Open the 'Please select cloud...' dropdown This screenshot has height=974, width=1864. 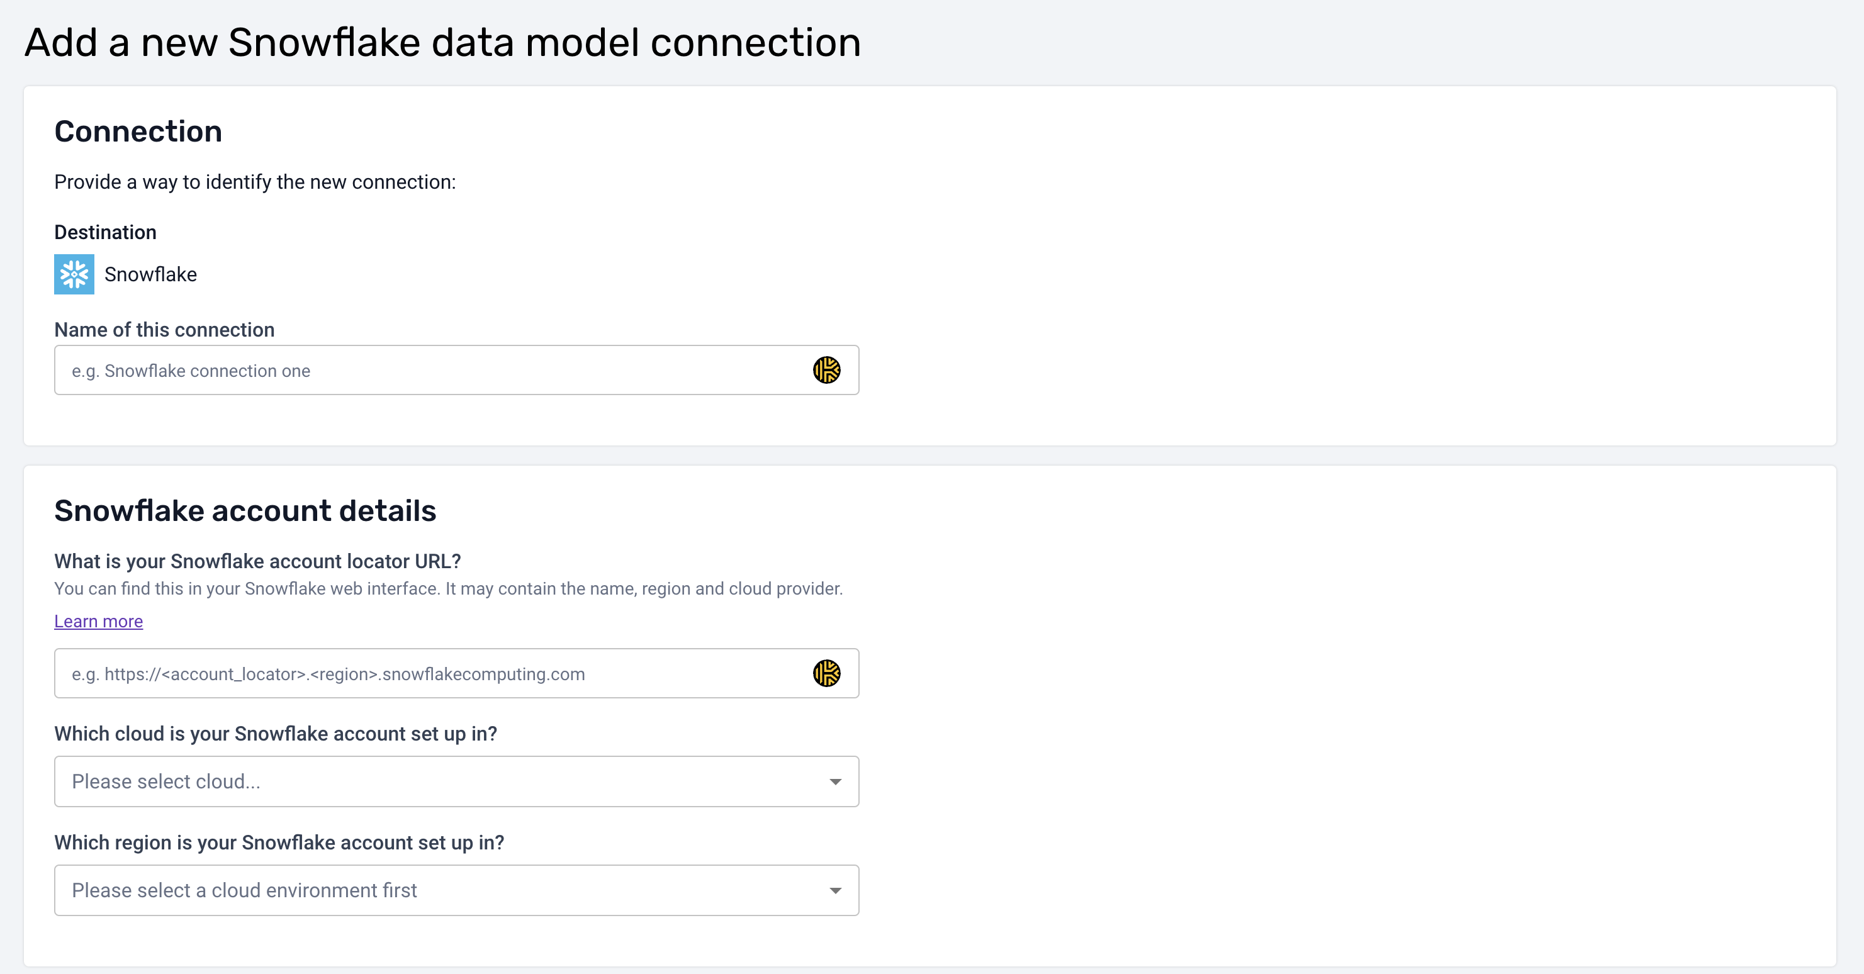(x=434, y=781)
